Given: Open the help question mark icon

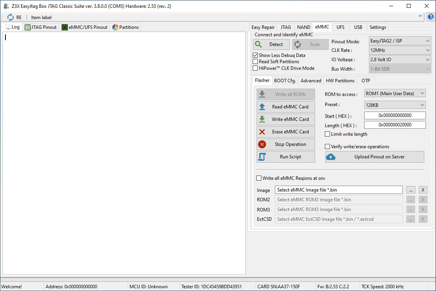Looking at the screenshot, I should coord(431,17).
